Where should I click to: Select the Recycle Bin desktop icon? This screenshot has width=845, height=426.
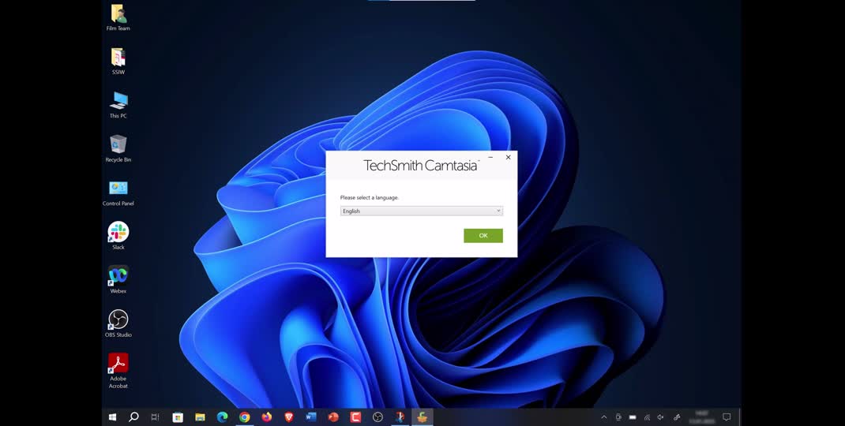[118, 148]
